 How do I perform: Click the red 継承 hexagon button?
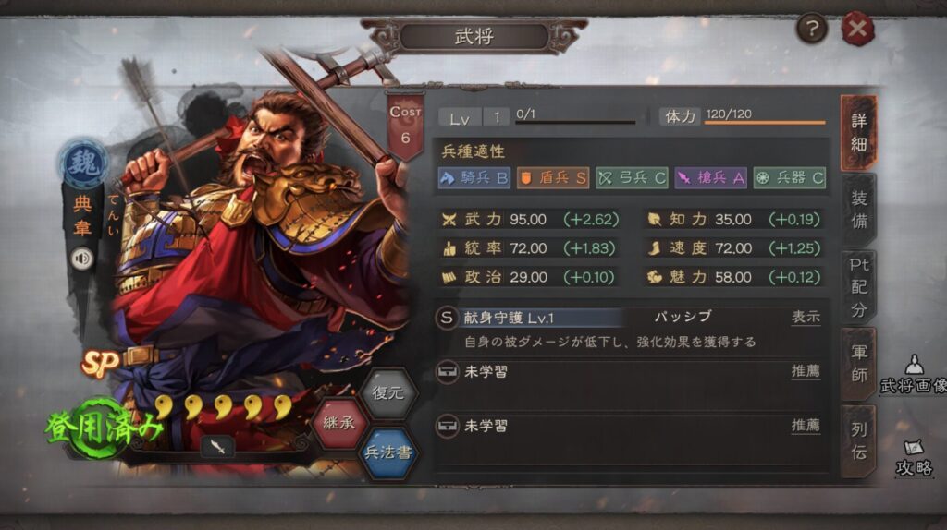pos(338,423)
